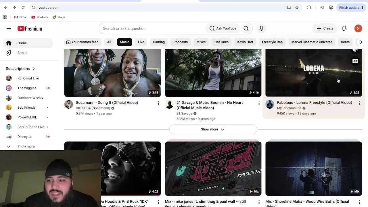
Task: Open the Kai Cenat Live subscription
Action: [x=28, y=78]
